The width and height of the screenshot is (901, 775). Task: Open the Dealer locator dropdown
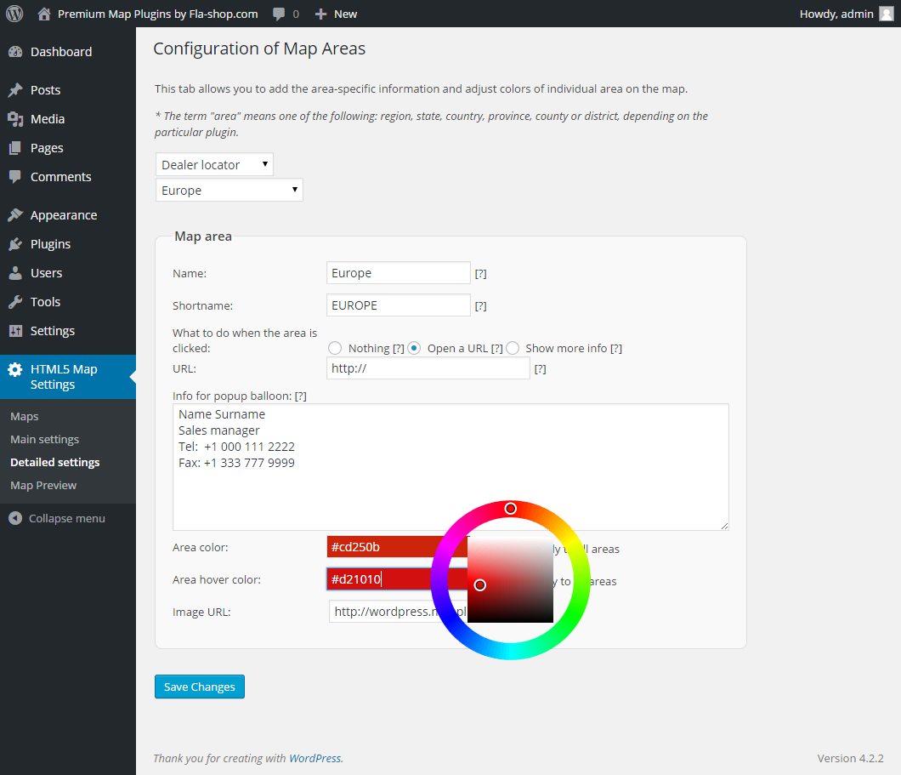pyautogui.click(x=214, y=164)
